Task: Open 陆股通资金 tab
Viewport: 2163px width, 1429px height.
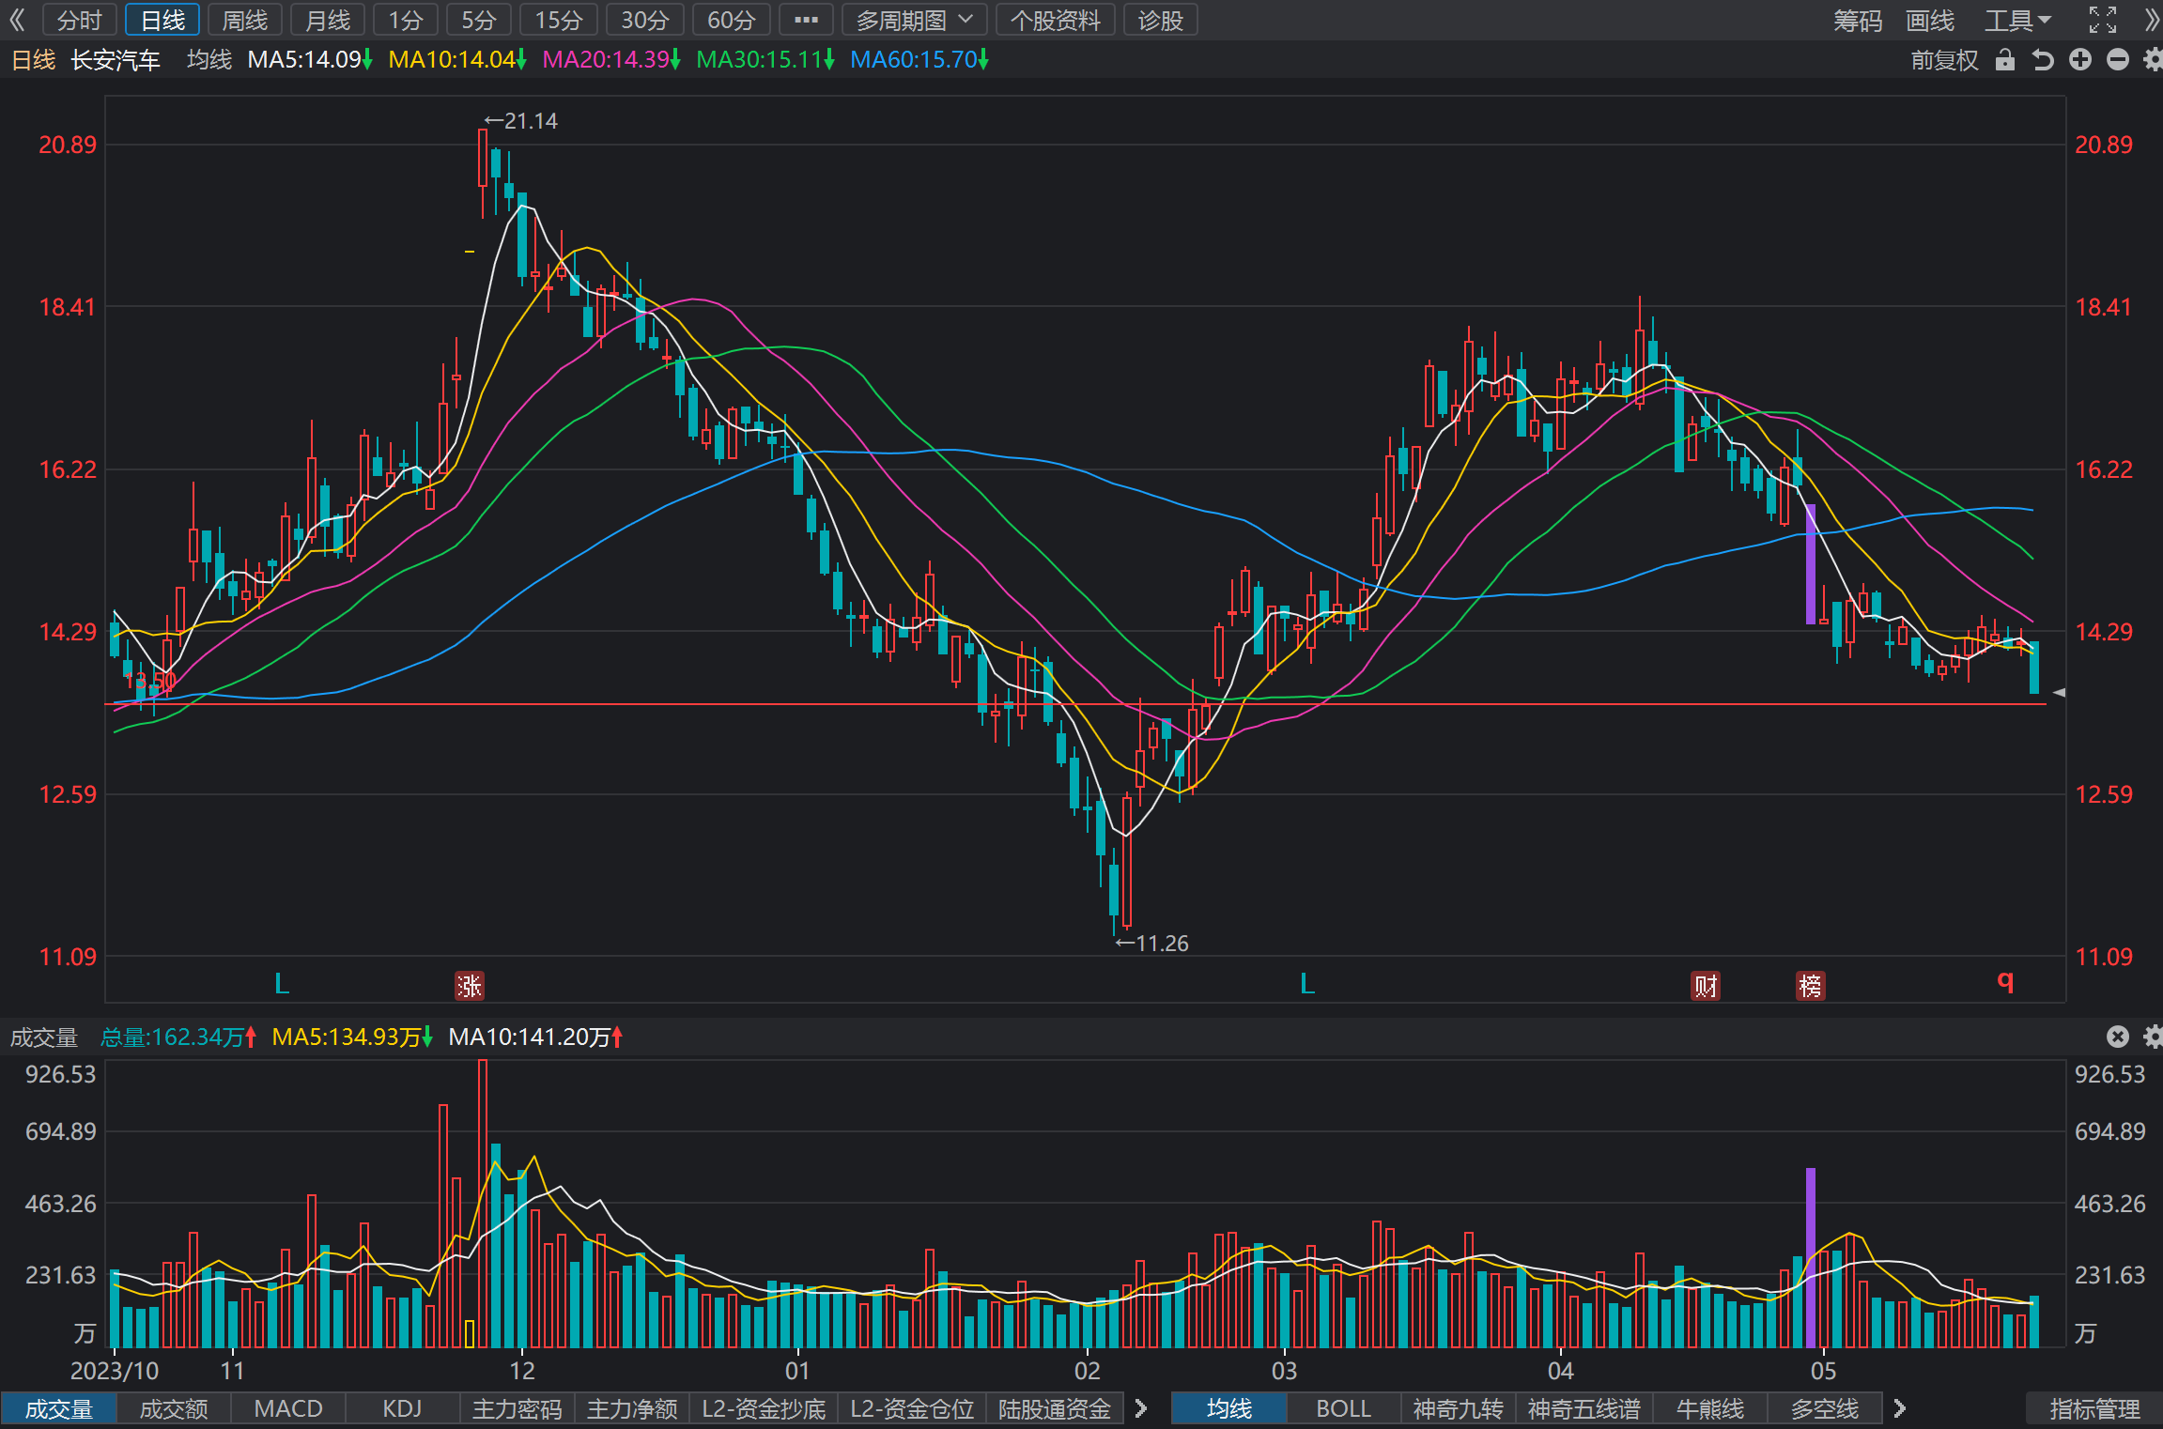Action: [x=1055, y=1409]
